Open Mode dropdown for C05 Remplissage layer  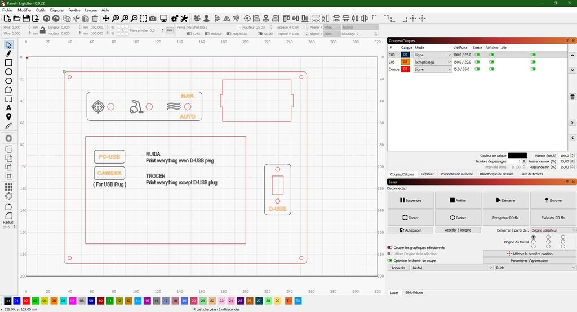pos(433,62)
